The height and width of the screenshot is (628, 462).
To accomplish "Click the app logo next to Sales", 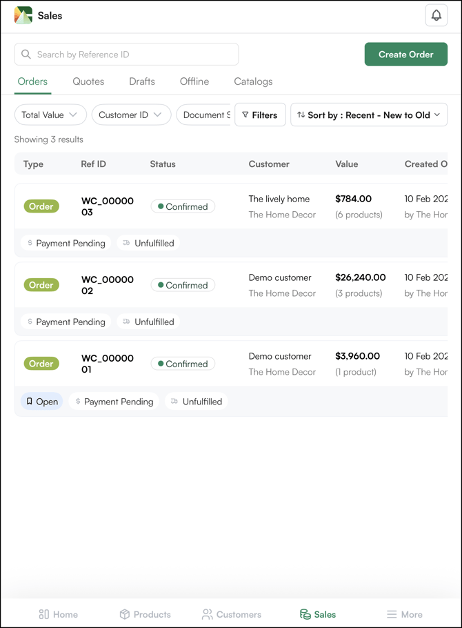I will [x=23, y=15].
